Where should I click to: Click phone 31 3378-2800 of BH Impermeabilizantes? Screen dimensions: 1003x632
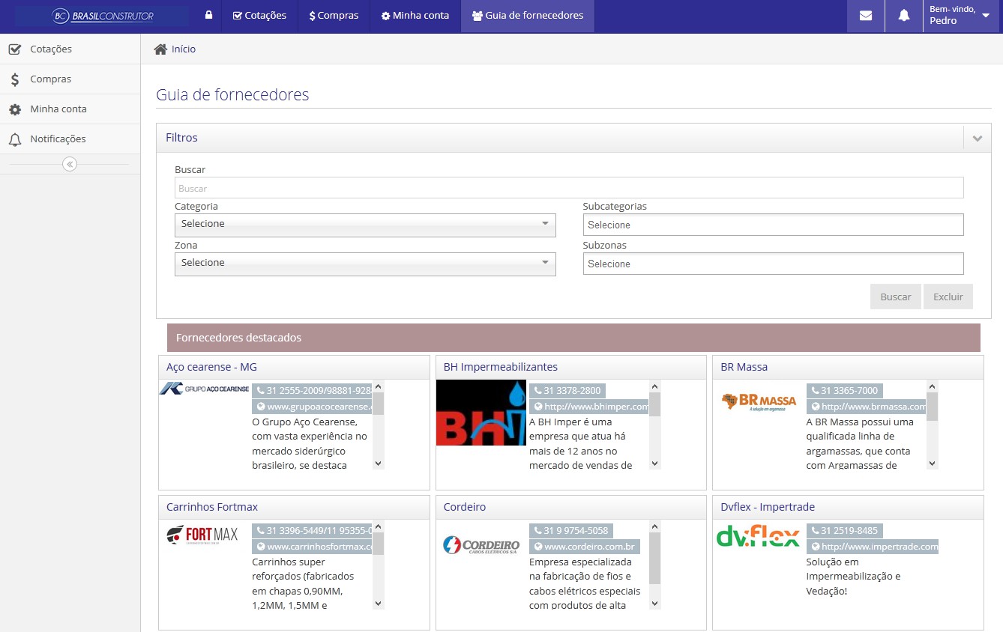[x=567, y=391]
